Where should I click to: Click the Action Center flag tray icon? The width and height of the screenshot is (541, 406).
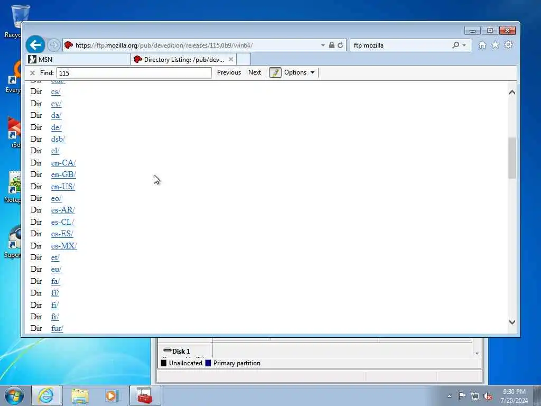[462, 395]
